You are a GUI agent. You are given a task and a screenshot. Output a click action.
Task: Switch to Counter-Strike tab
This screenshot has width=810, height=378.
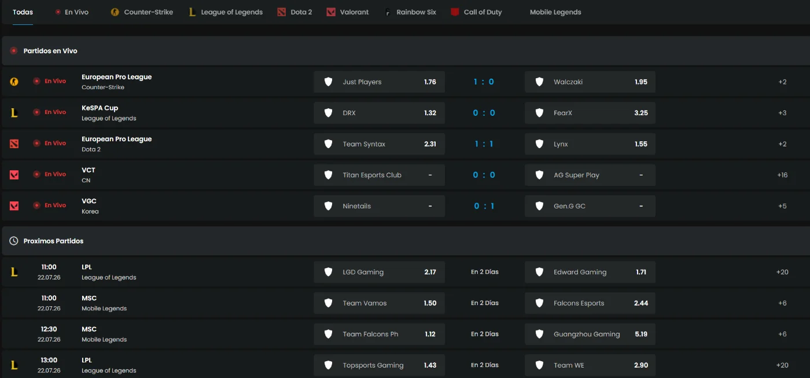click(x=142, y=12)
